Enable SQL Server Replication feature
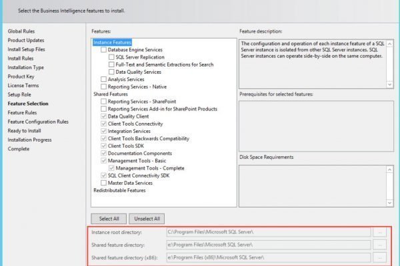The image size is (400, 266). coord(111,57)
